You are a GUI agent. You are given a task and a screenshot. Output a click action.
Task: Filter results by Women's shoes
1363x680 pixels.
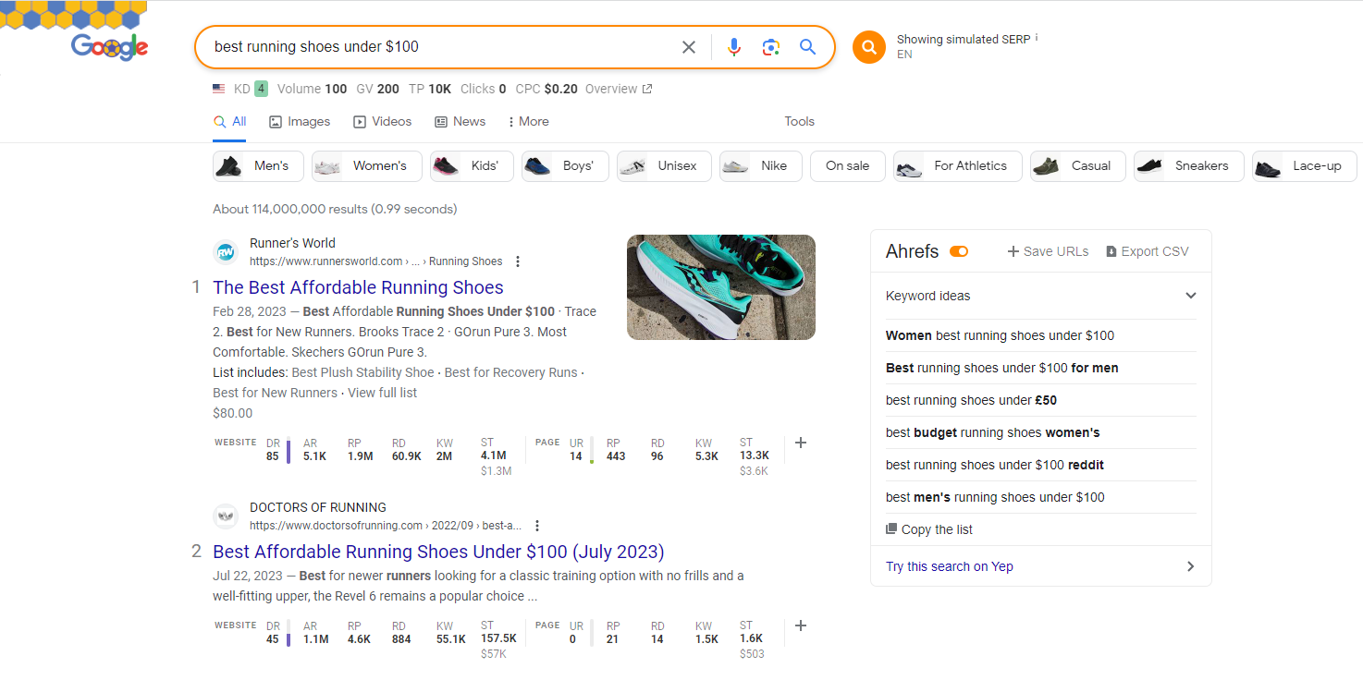point(366,166)
